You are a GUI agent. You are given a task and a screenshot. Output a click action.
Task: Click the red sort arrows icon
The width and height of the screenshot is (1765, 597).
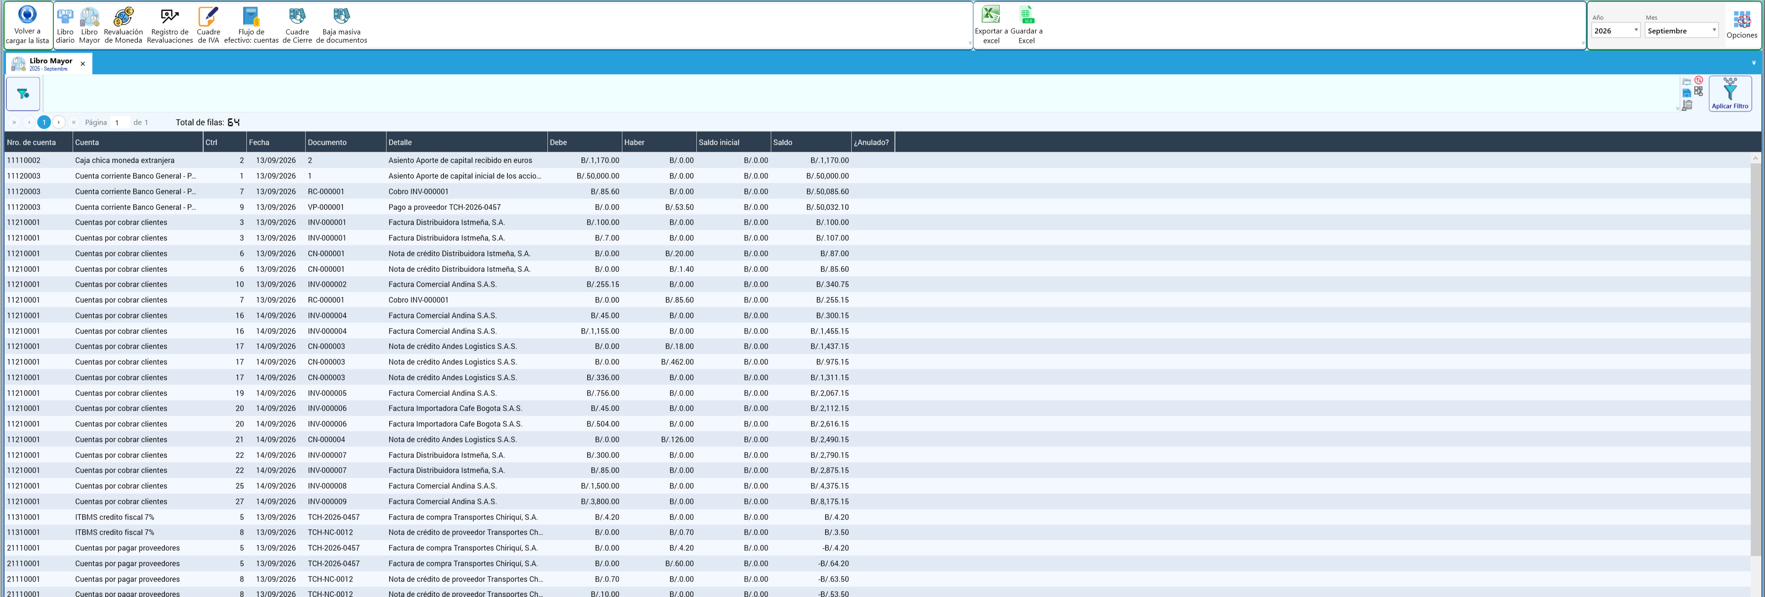(1698, 80)
